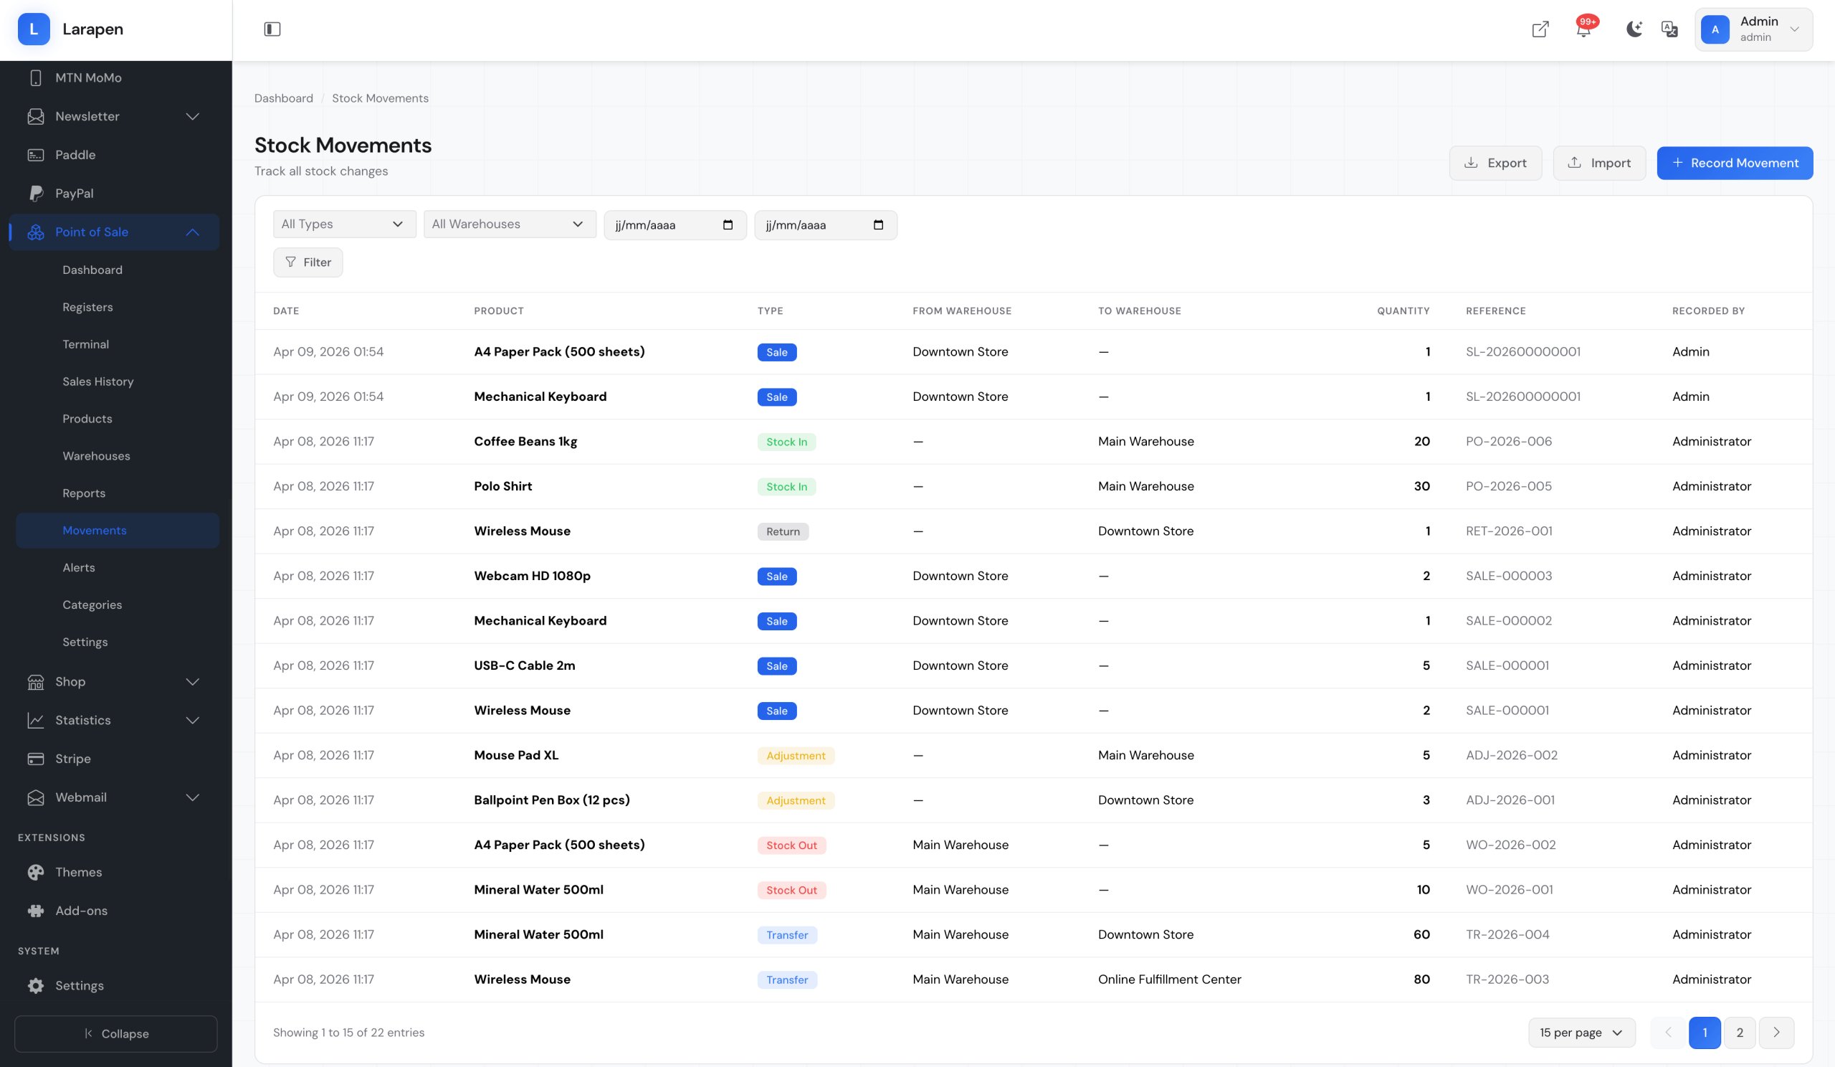Screen dimensions: 1835x1067
Task: Open the Themes palette icon item
Action: pos(78,872)
